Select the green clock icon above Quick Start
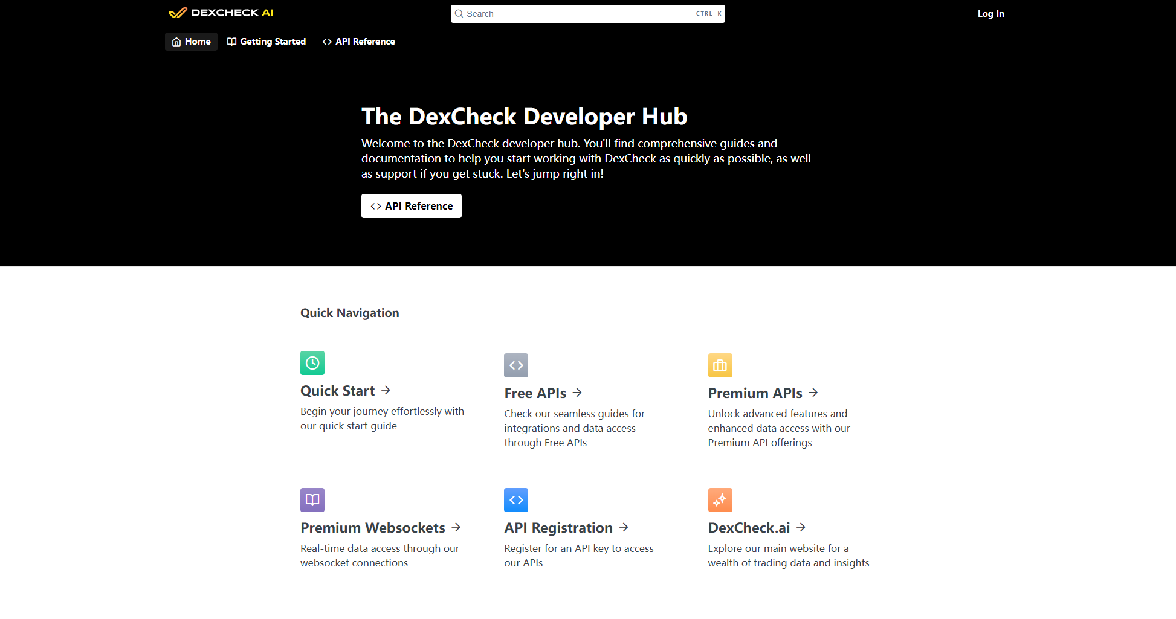This screenshot has width=1176, height=619. coord(312,363)
